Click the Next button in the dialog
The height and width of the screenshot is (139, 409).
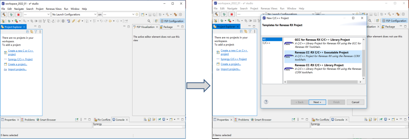(x=317, y=102)
